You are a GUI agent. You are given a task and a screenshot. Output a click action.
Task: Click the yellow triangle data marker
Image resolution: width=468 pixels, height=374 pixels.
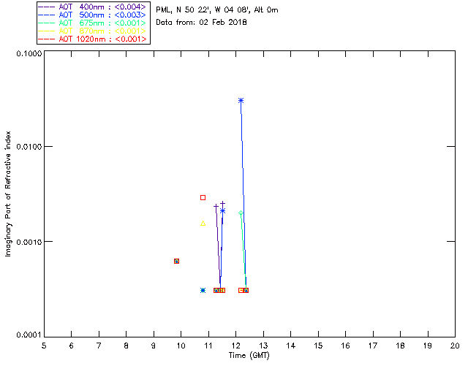click(x=203, y=224)
